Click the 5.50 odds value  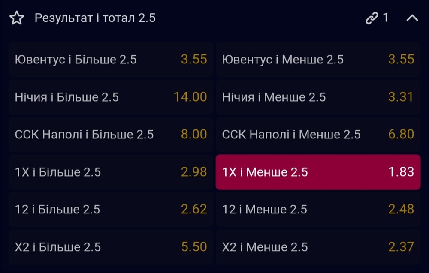(194, 247)
